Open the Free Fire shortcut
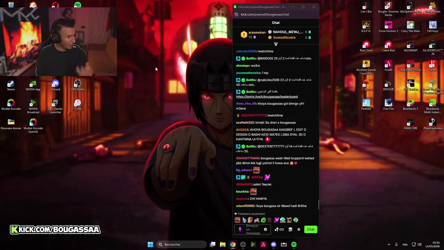Image resolution: width=444 pixels, height=250 pixels. click(388, 105)
